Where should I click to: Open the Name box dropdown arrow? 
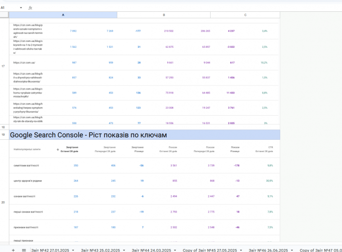[x=21, y=8]
